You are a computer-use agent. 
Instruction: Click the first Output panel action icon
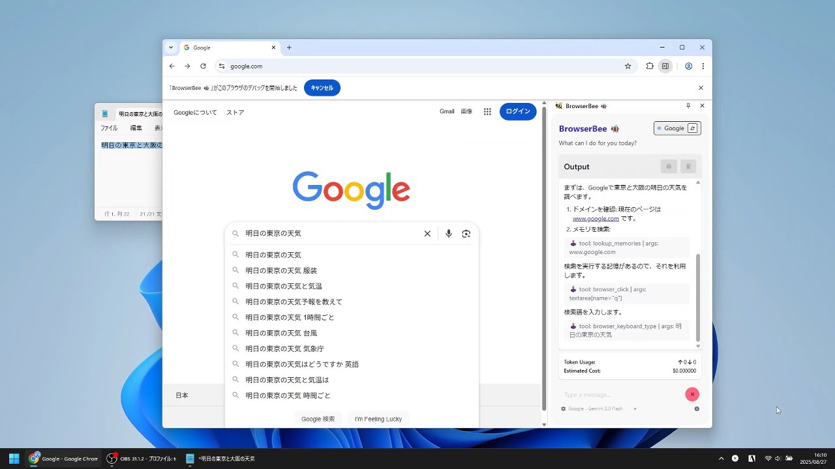669,167
